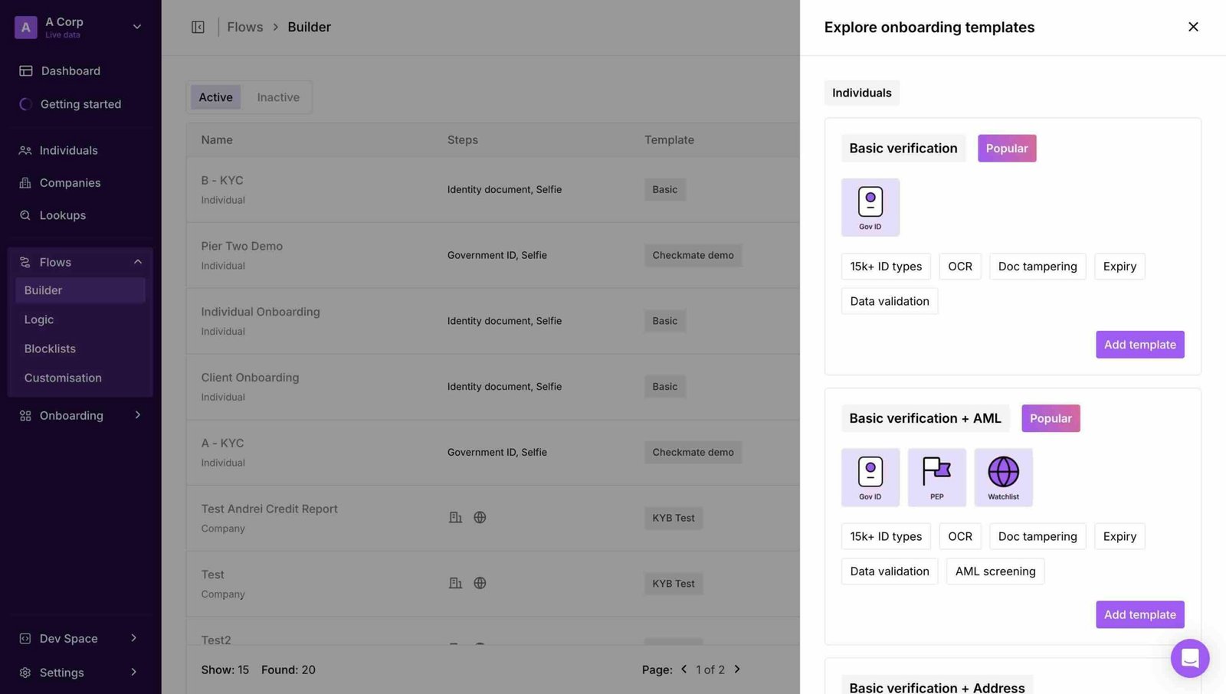Expand the Dev Space sidebar section
The height and width of the screenshot is (694, 1226).
pyautogui.click(x=134, y=638)
